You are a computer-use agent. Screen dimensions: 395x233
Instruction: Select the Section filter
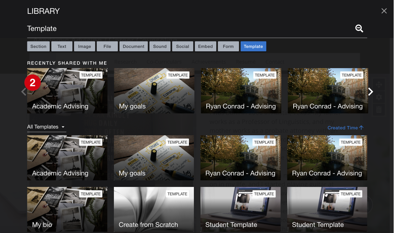tap(39, 46)
